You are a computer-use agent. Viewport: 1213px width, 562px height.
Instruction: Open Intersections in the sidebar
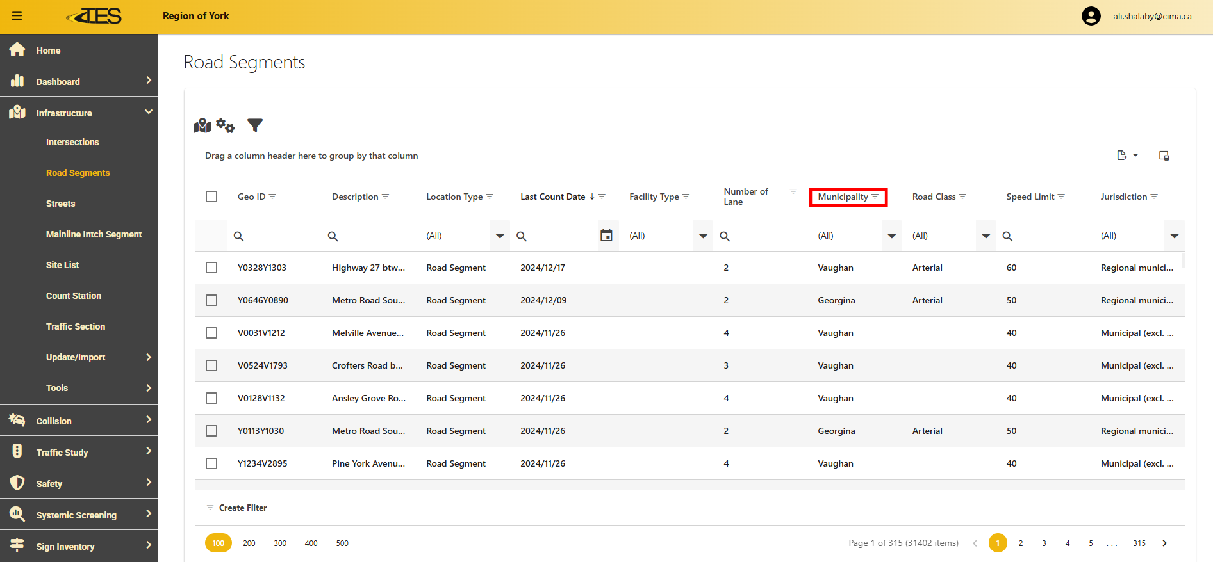[x=72, y=142]
